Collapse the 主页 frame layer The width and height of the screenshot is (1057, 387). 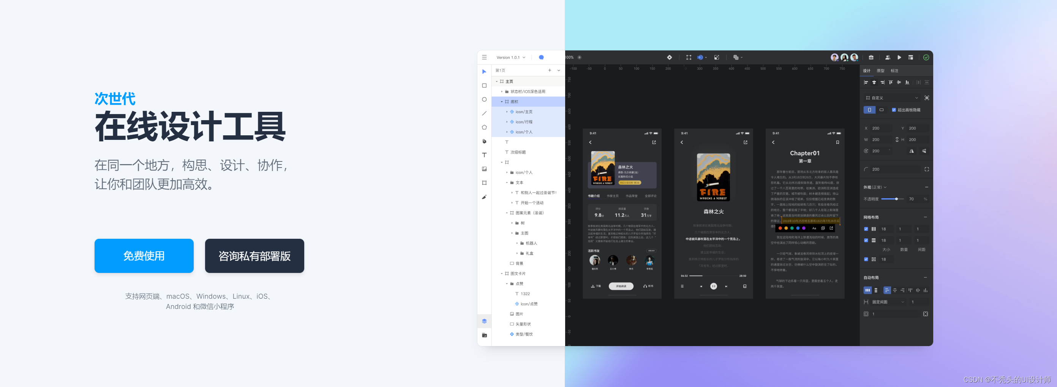pyautogui.click(x=496, y=81)
